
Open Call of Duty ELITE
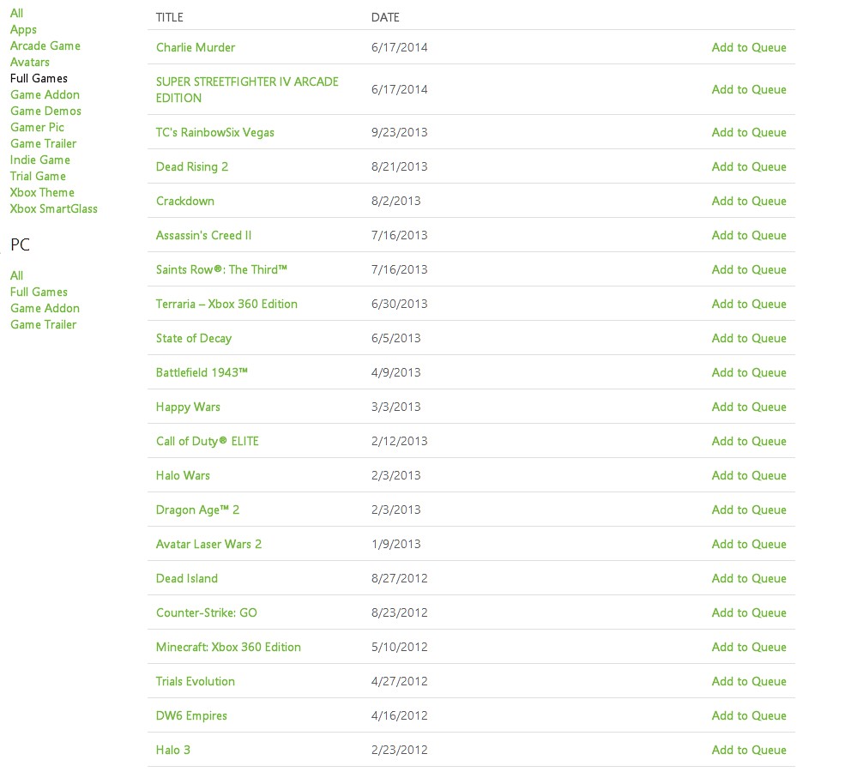(x=207, y=441)
